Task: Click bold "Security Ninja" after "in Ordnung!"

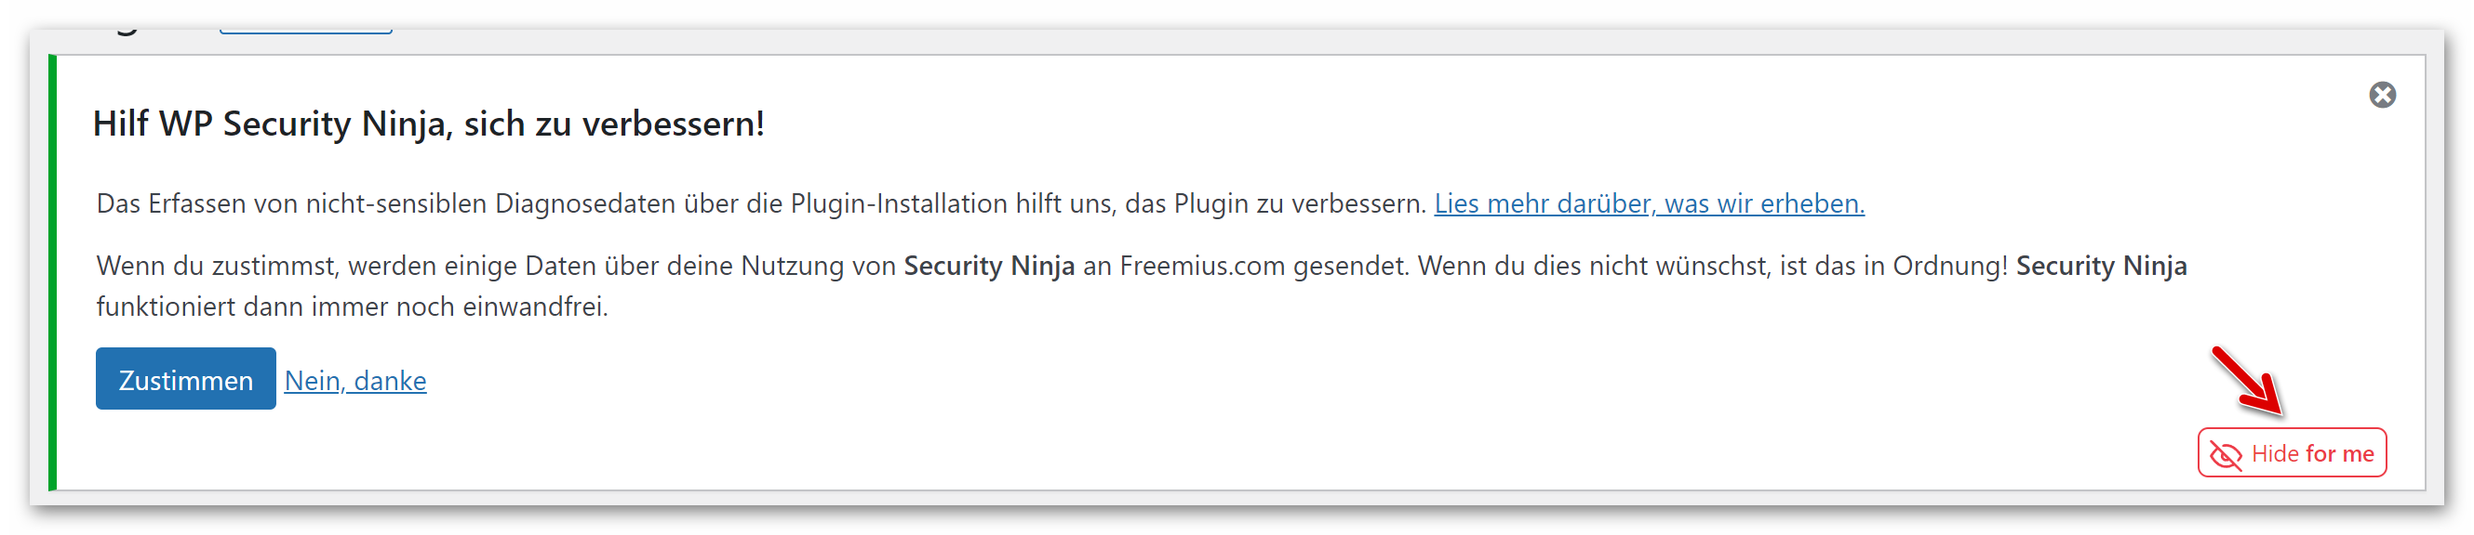Action: coord(2101,266)
